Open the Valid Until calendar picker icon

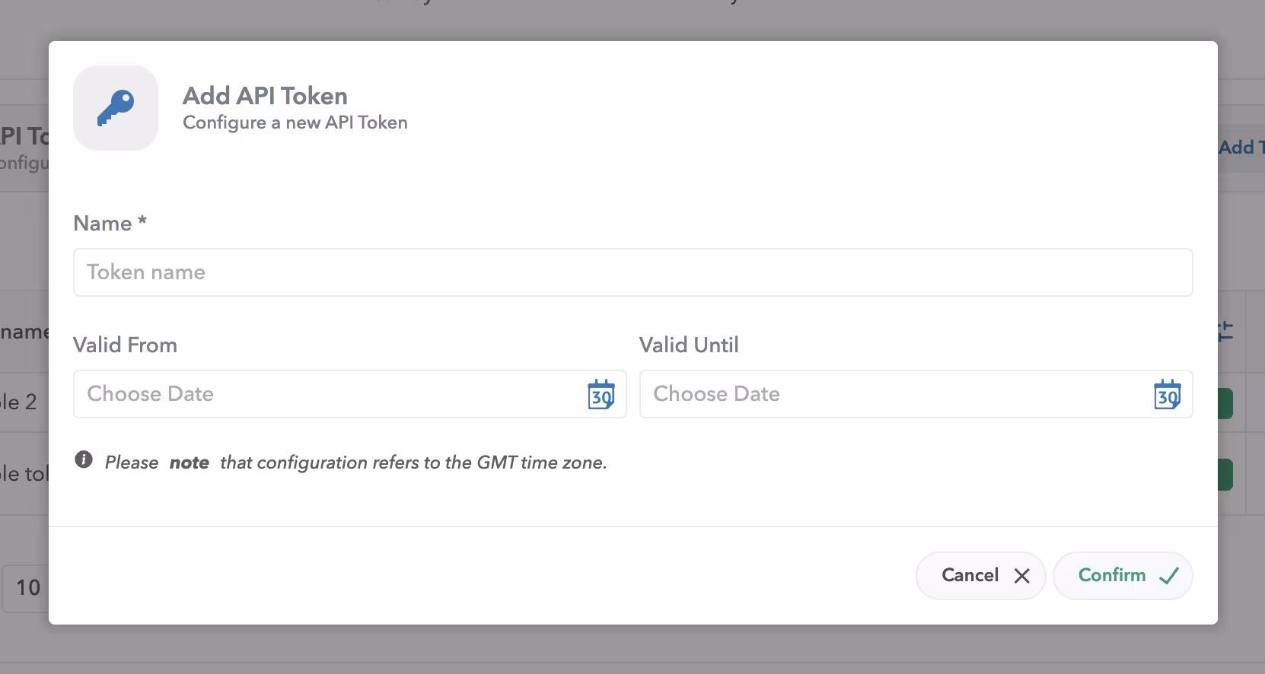coord(1167,395)
